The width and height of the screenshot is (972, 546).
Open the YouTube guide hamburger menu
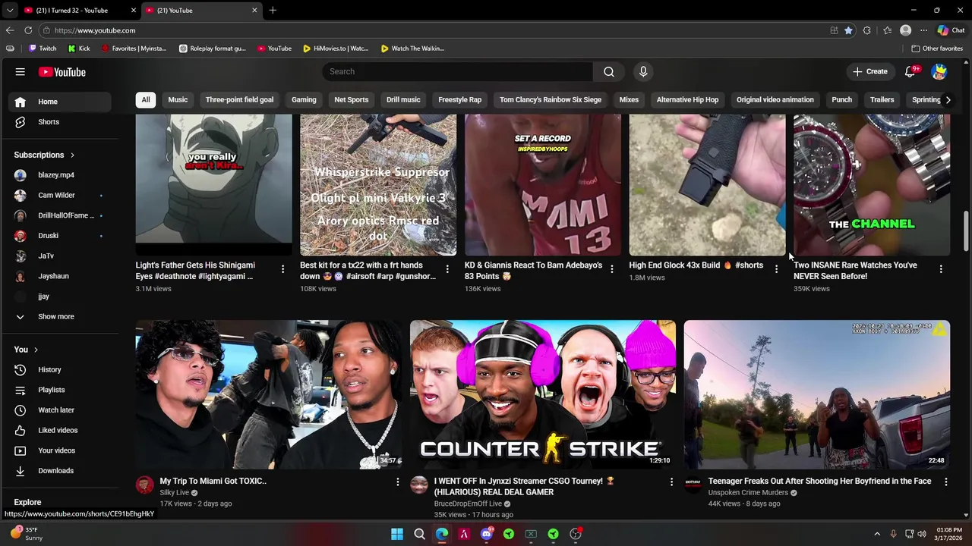pos(21,72)
